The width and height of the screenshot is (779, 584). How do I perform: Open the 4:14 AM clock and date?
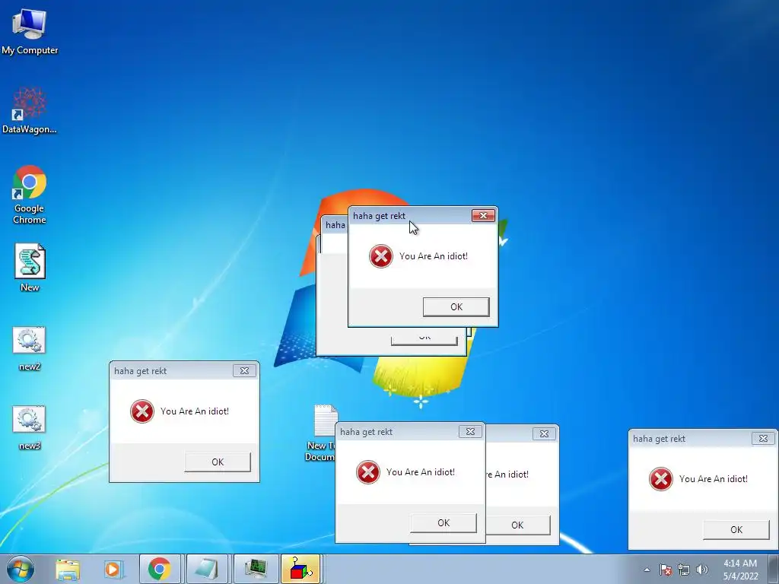click(740, 570)
